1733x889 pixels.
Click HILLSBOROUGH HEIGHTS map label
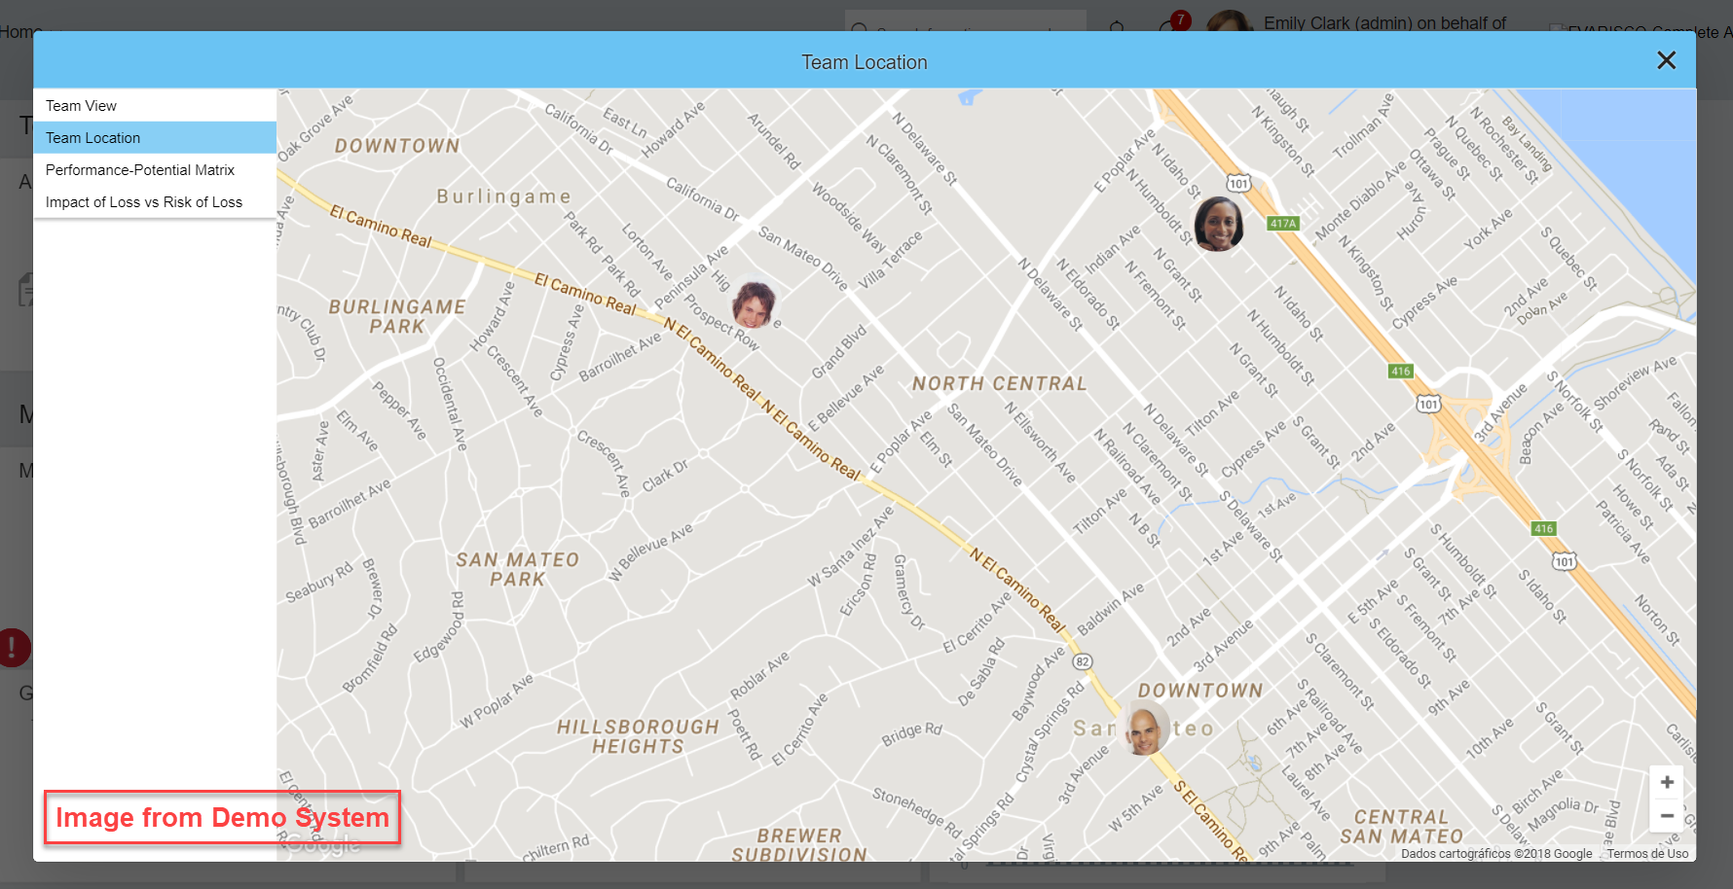638,736
